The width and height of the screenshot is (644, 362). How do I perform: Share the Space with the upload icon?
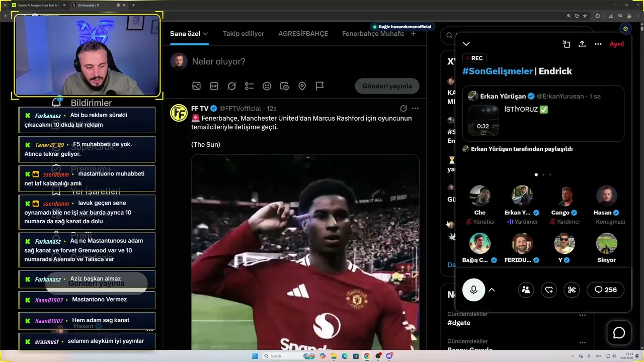[x=582, y=44]
